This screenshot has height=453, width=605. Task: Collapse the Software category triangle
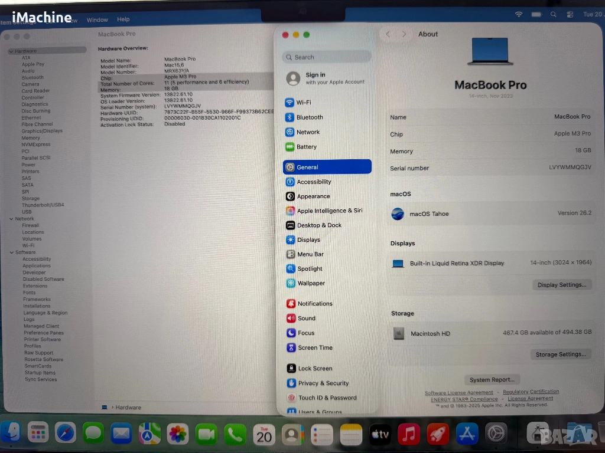coord(11,252)
